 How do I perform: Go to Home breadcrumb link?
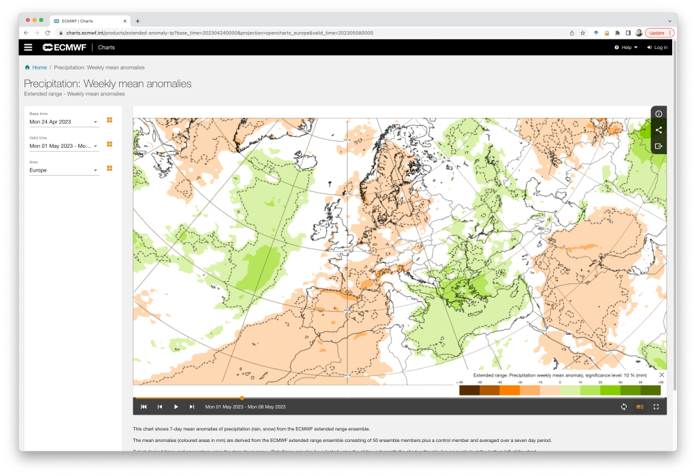(x=39, y=67)
